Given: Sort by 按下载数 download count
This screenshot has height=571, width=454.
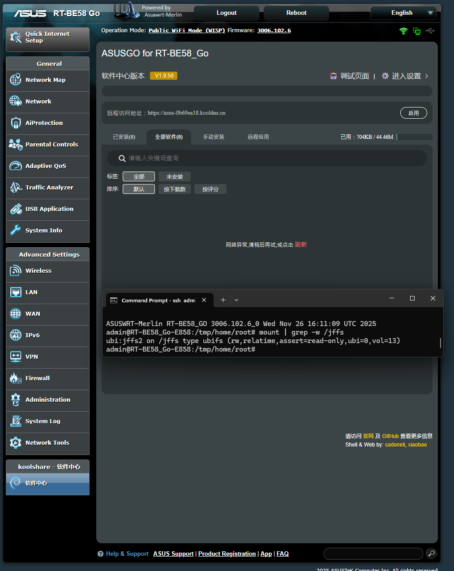Looking at the screenshot, I should point(175,189).
